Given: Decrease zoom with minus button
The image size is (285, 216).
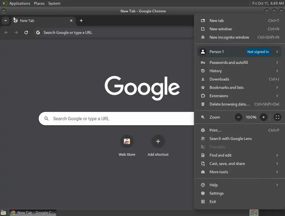Looking at the screenshot, I should [239, 117].
